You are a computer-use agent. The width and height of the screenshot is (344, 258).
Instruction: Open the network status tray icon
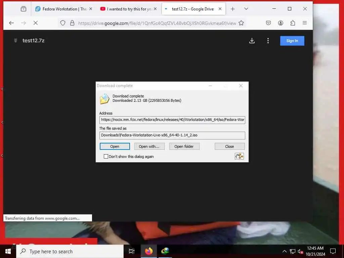coord(293,251)
